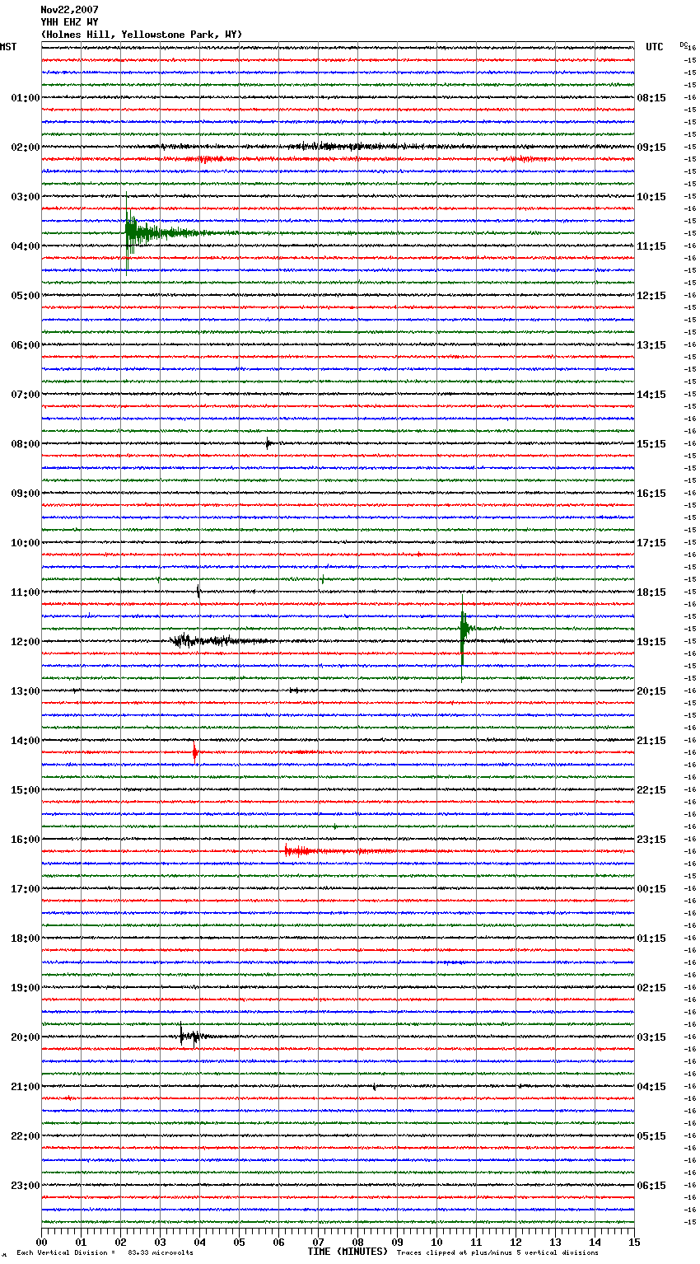Click the 05 minute axis tick label

(x=239, y=1243)
